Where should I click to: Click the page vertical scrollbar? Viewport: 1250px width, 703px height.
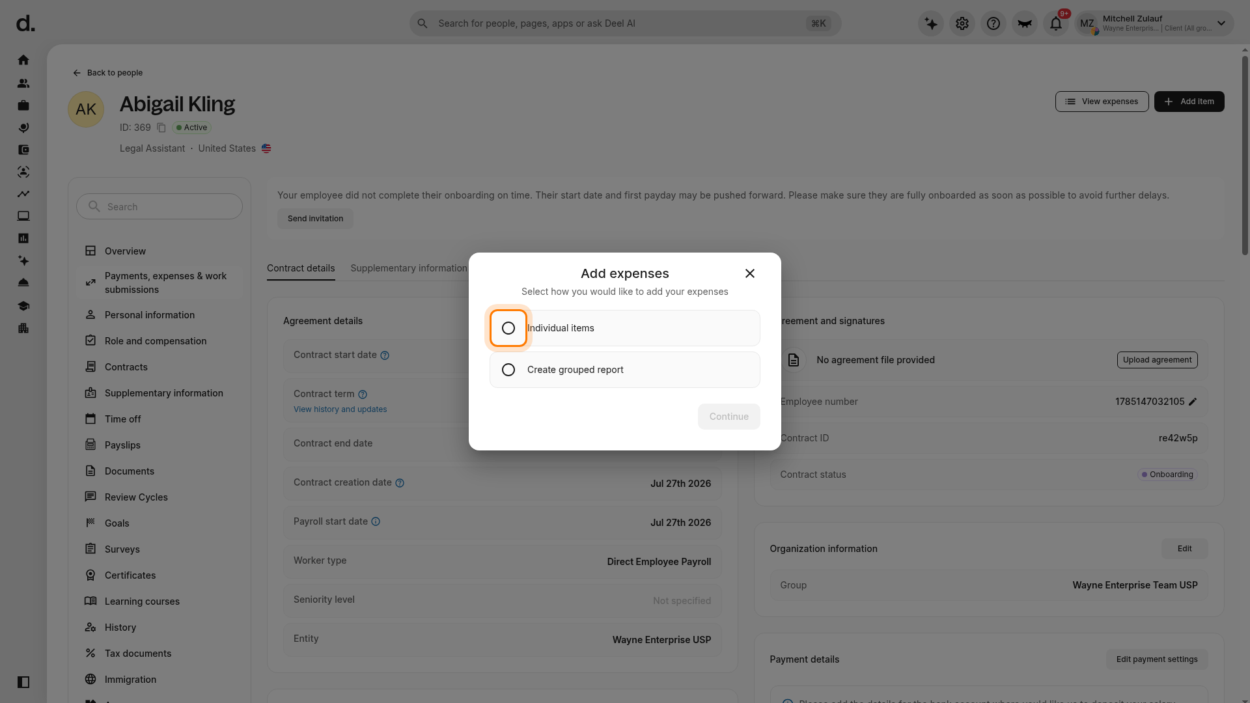pyautogui.click(x=1245, y=156)
